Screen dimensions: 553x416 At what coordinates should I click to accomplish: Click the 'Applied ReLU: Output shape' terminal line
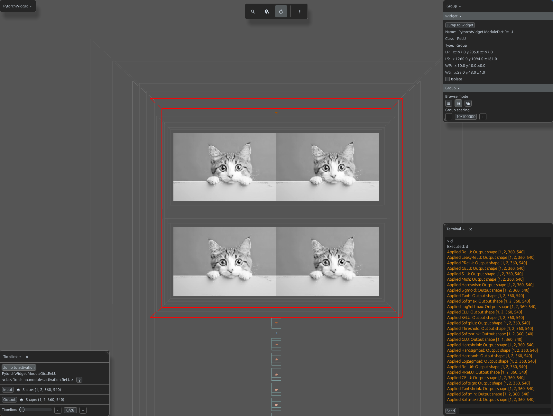(x=486, y=252)
